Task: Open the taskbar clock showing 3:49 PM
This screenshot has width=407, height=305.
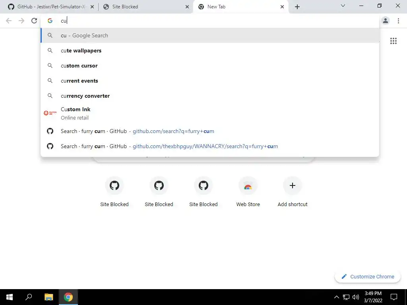Action: point(373,297)
